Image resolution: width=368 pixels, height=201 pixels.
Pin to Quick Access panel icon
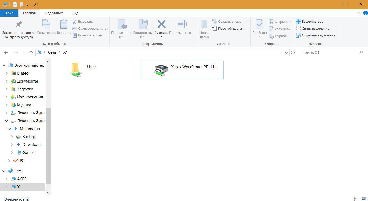pyautogui.click(x=19, y=24)
